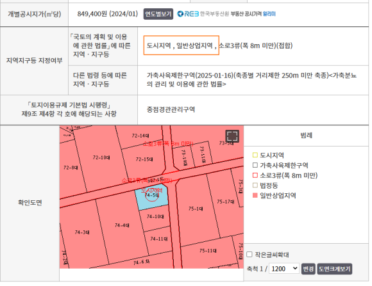Screen dimensions: 372x286
Task: Click the 법정동 legend swatch
Action: click(x=255, y=185)
